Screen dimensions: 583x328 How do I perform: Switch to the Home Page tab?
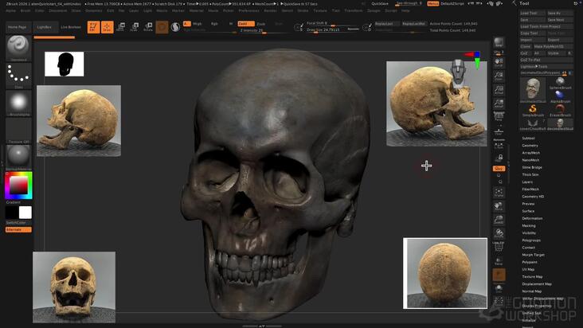(17, 27)
